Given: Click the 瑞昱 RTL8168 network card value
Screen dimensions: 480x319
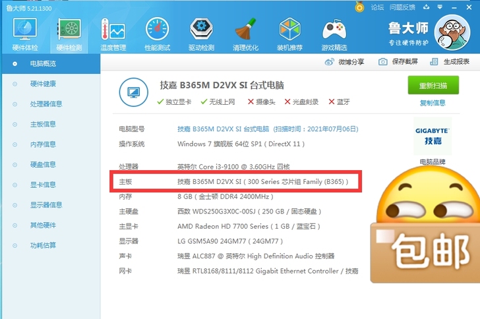Looking at the screenshot, I should pos(268,272).
